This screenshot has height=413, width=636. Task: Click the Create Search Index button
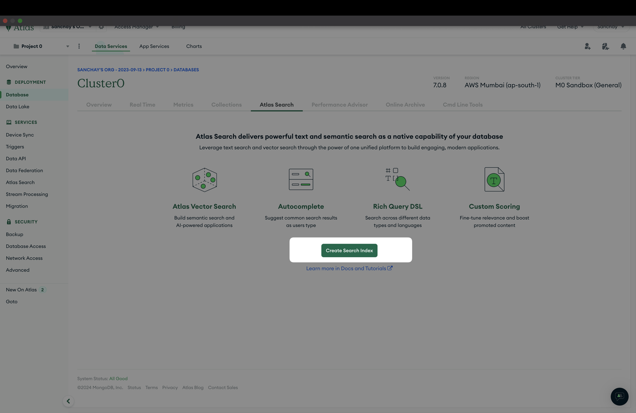[349, 250]
